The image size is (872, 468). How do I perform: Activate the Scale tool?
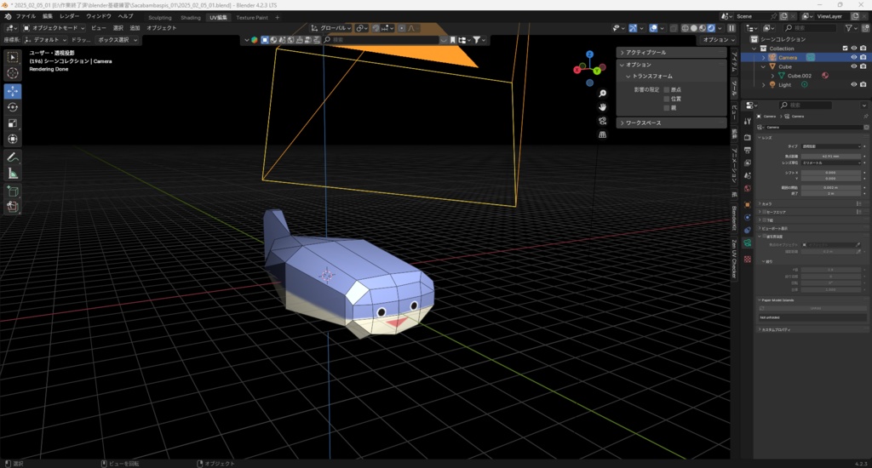click(13, 123)
